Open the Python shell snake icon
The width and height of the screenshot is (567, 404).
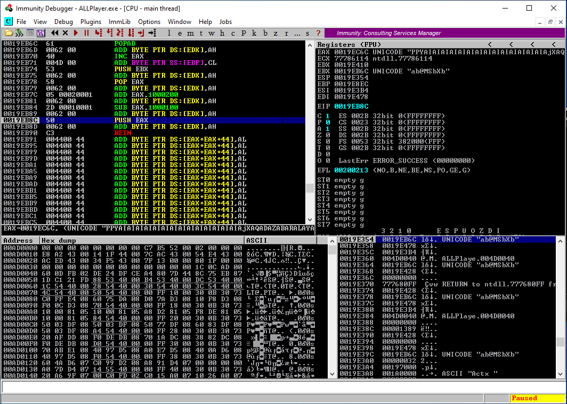pyautogui.click(x=19, y=33)
